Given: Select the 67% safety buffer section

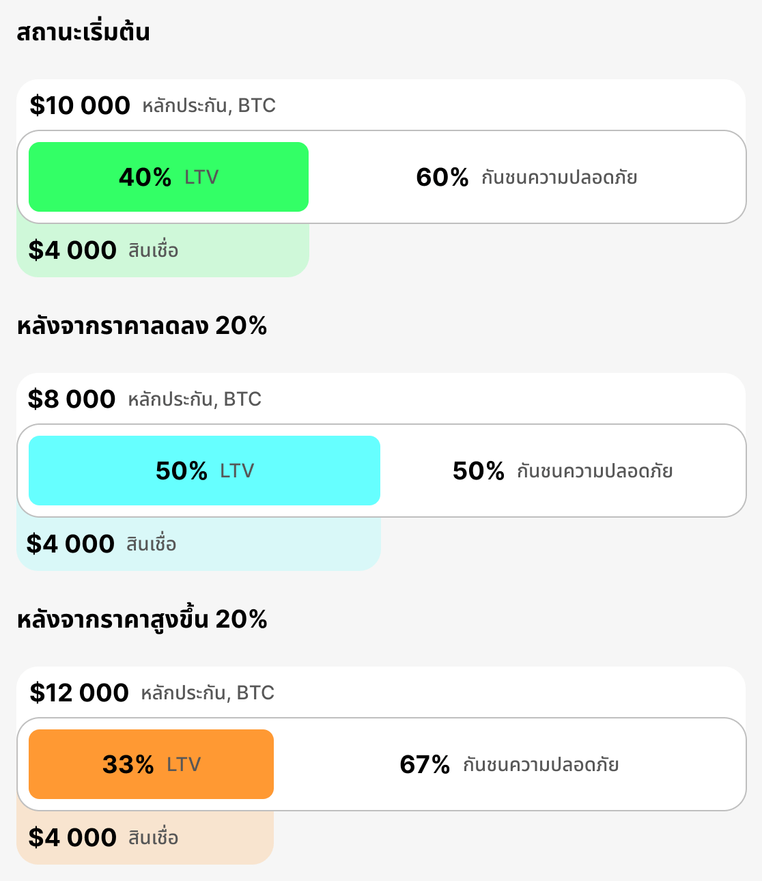Looking at the screenshot, I should pos(509,765).
